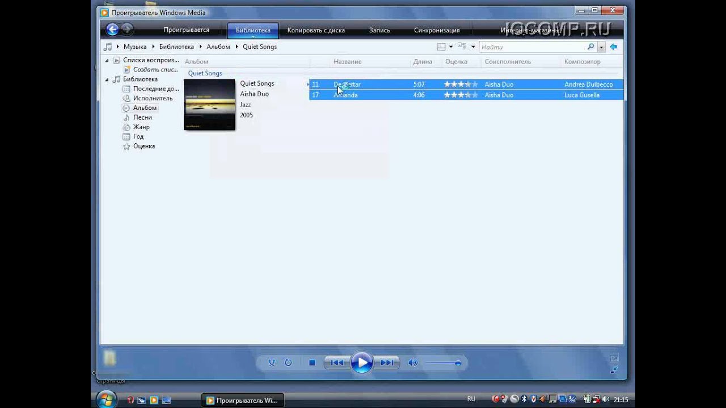Click the search magnifier icon
The width and height of the screenshot is (726, 408).
(590, 46)
